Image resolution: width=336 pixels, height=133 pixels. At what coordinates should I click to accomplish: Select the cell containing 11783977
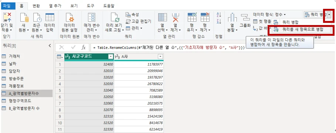[139, 64]
